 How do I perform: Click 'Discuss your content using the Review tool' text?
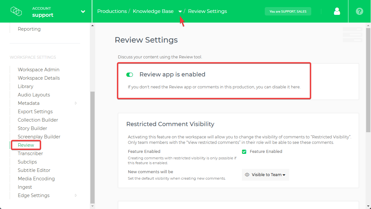(160, 57)
